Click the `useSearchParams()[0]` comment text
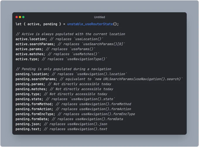Screen dimensions: 199x147 [104, 44]
